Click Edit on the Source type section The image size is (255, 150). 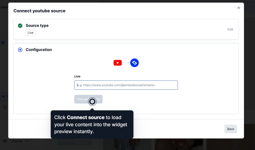coord(230,29)
